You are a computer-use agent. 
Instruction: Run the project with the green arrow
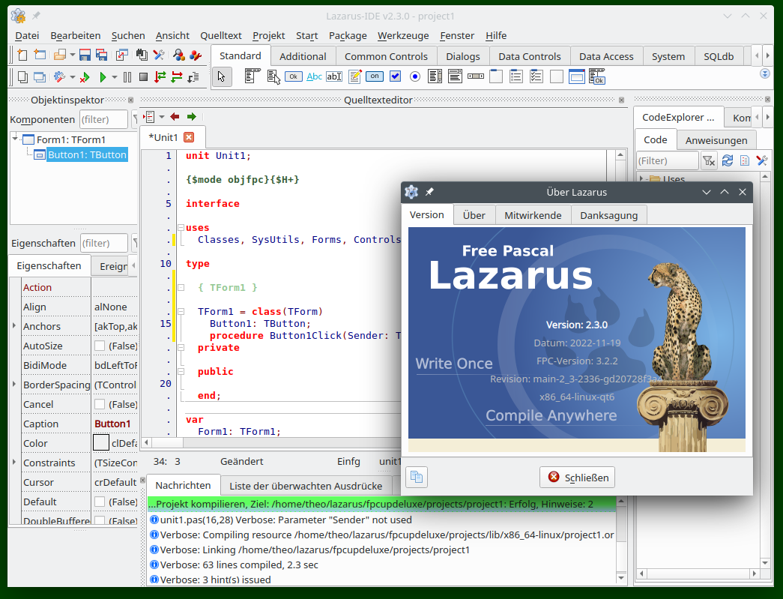(103, 77)
